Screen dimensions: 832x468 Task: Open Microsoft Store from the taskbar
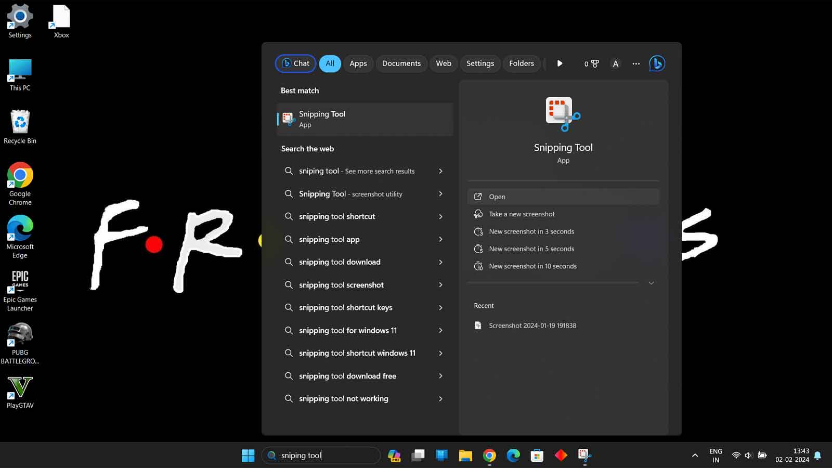pos(537,456)
